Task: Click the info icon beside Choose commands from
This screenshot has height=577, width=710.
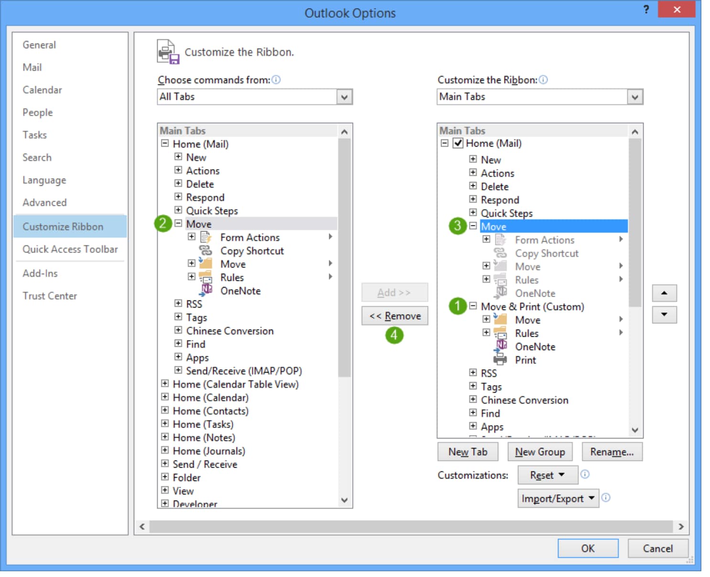Action: click(276, 80)
